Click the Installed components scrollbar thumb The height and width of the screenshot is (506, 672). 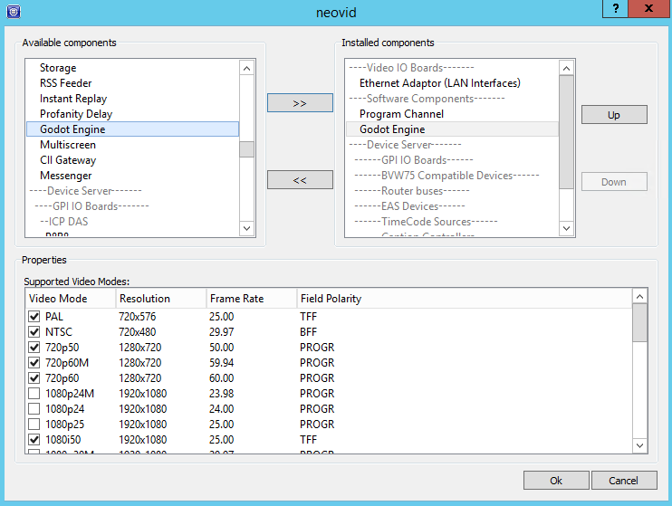click(x=566, y=132)
